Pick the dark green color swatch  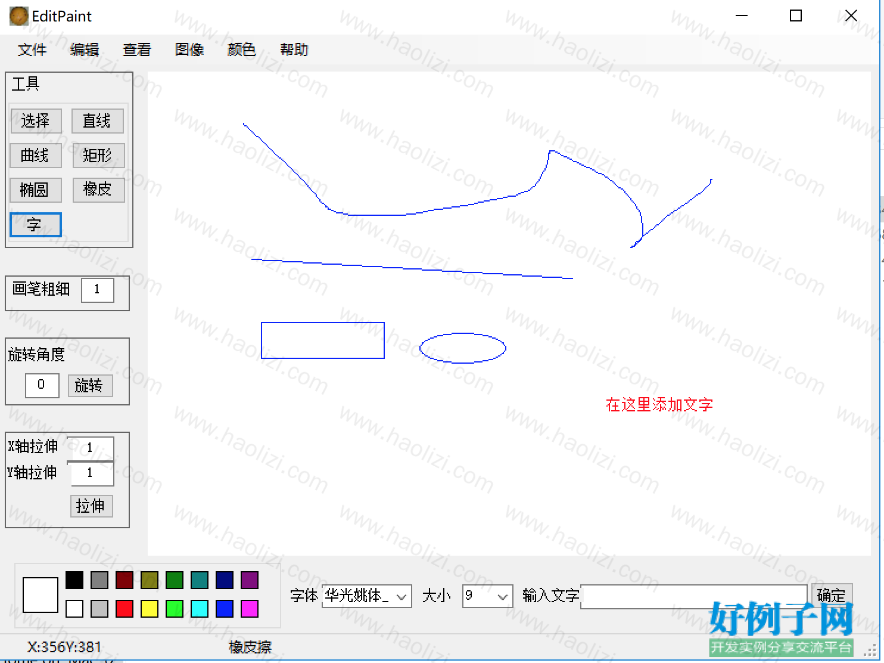(x=175, y=580)
